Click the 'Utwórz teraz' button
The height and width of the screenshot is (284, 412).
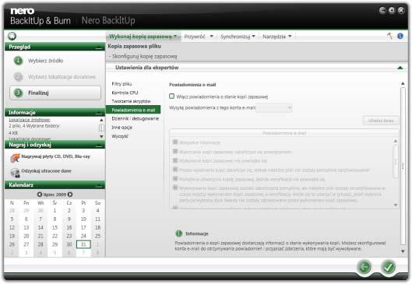click(x=381, y=121)
